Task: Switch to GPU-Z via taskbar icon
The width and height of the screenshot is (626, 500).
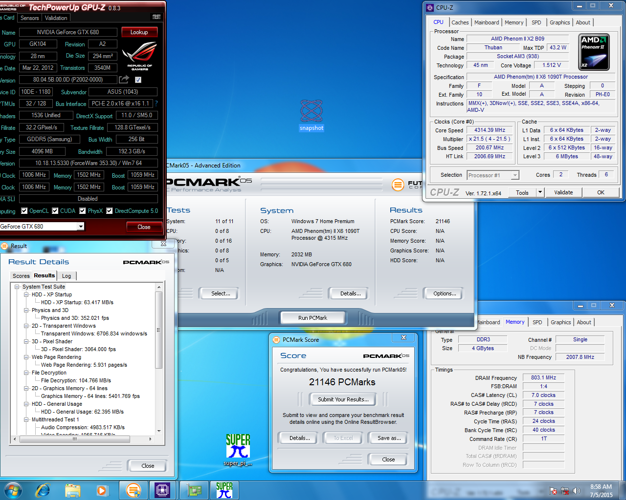Action: [x=194, y=490]
